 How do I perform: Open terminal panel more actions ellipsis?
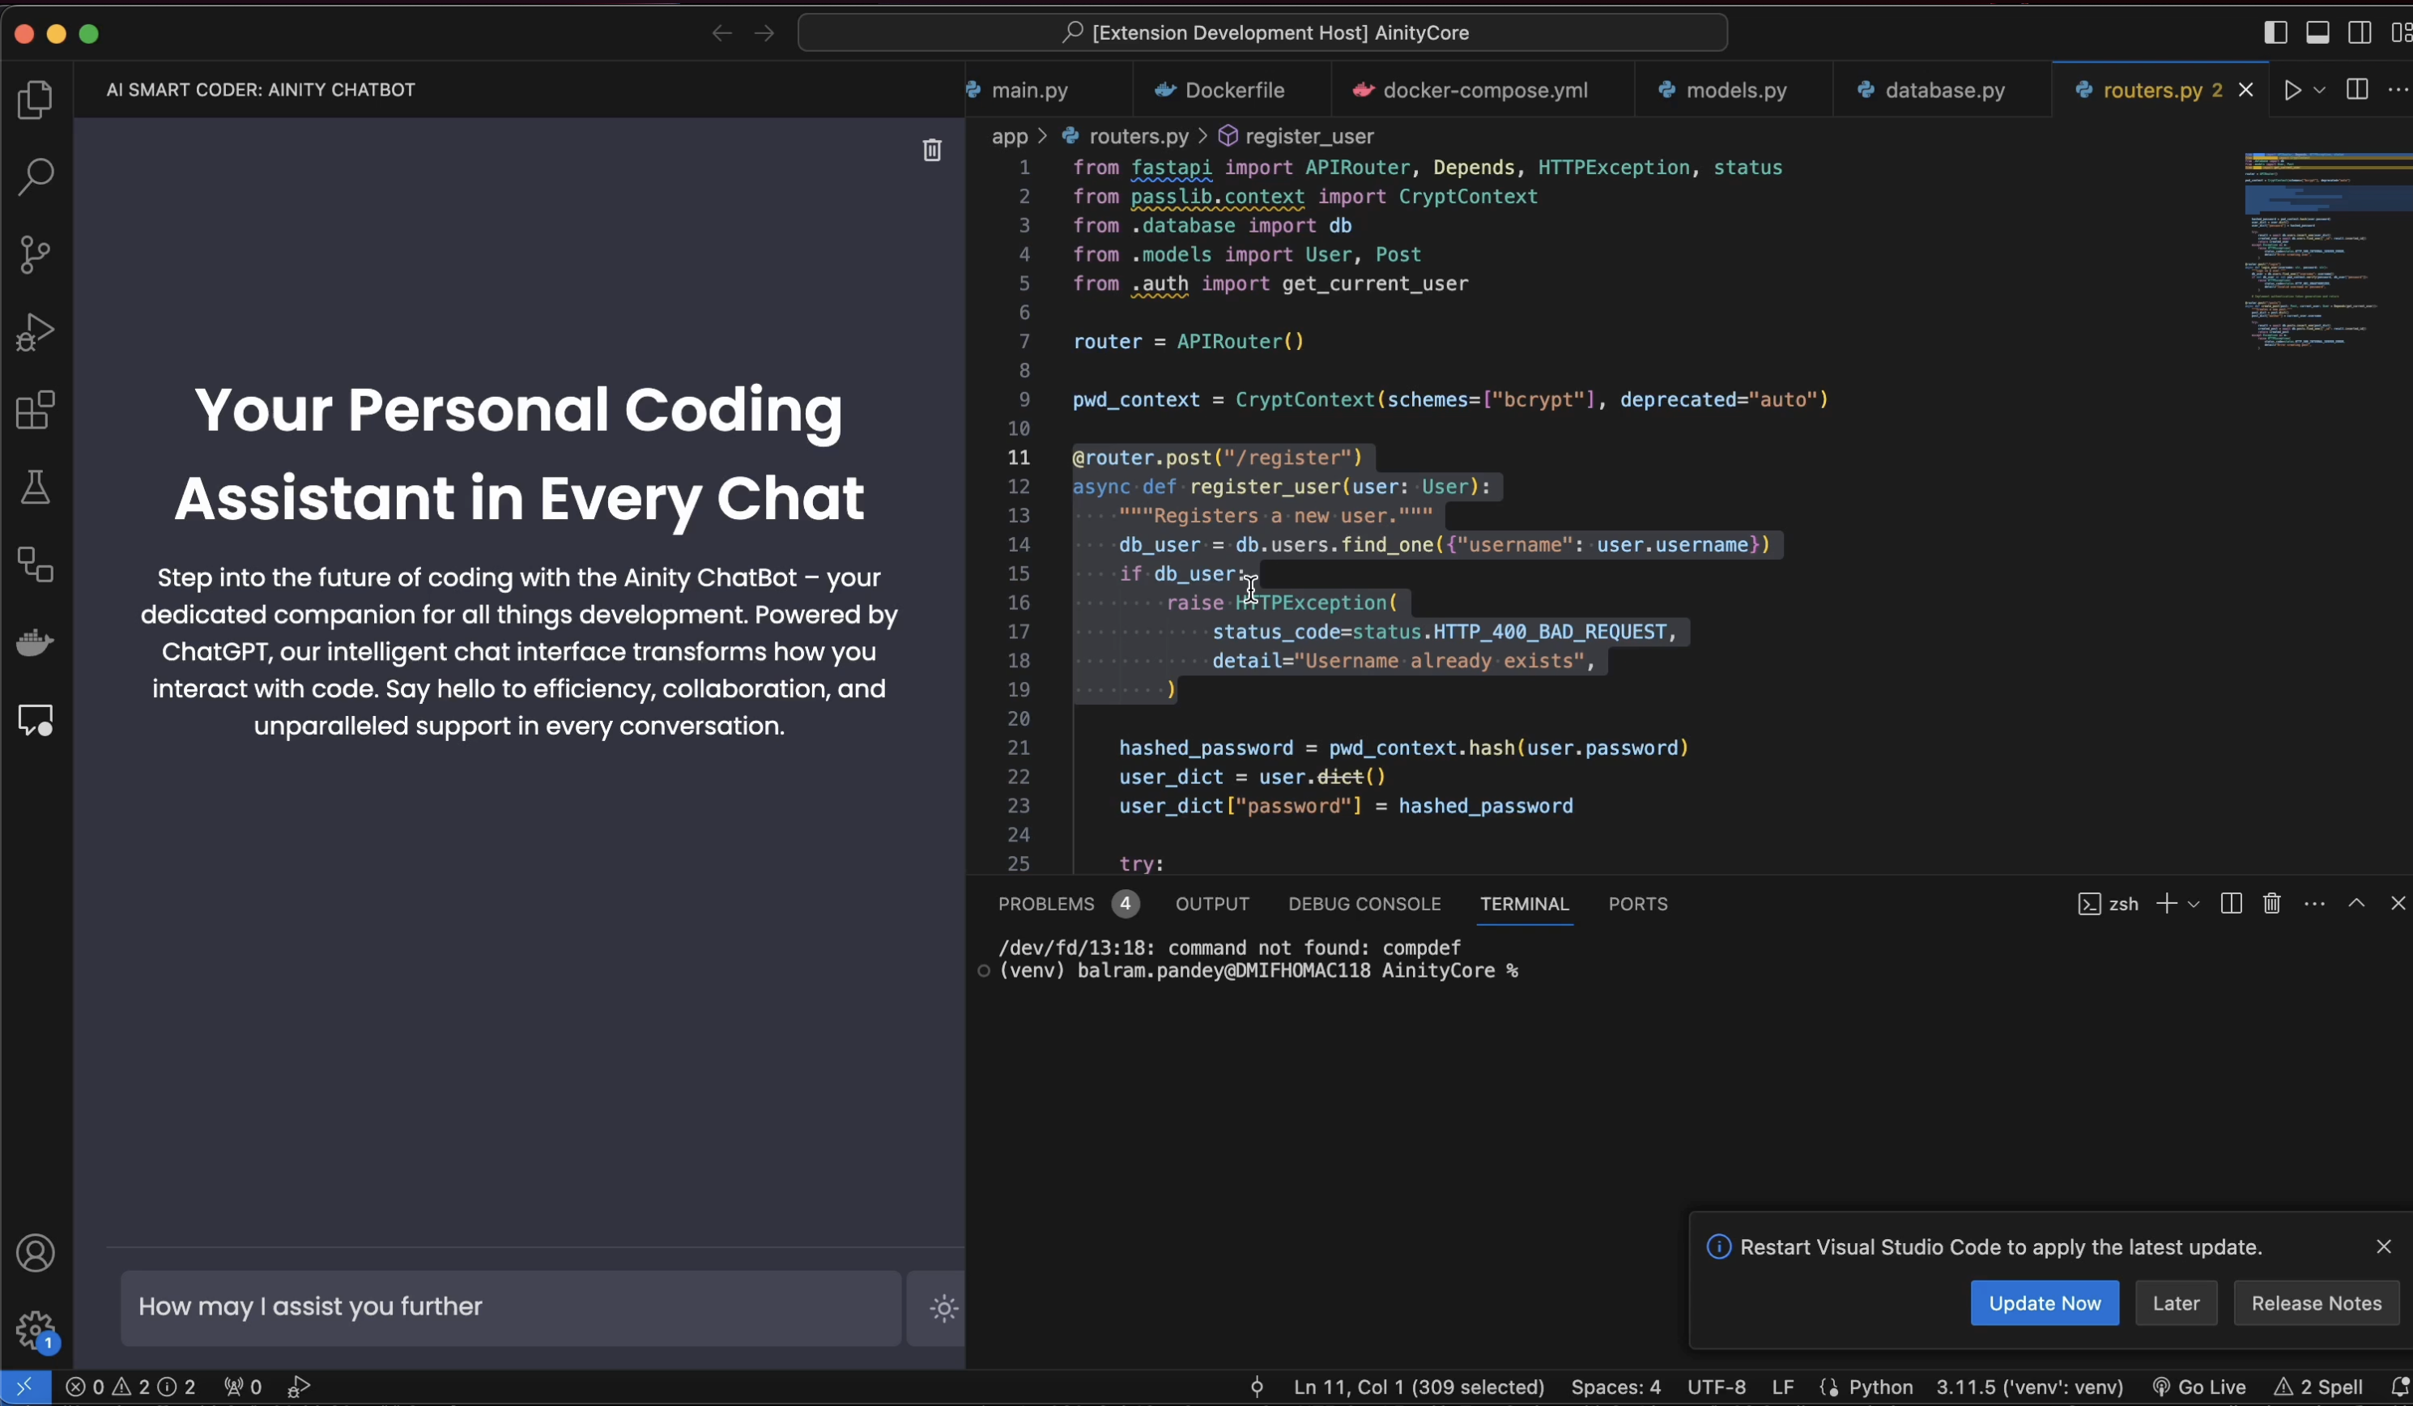2314,904
